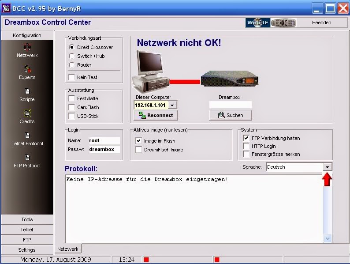Launch the Web-IF icon
350x264 pixels.
(x=258, y=23)
